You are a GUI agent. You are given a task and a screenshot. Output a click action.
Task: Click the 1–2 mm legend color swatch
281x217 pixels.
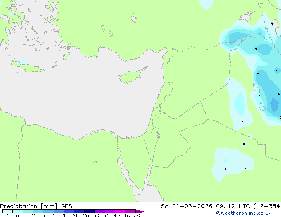28,211
